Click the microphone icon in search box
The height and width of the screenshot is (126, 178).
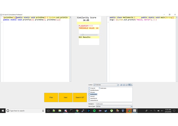tap(43, 111)
